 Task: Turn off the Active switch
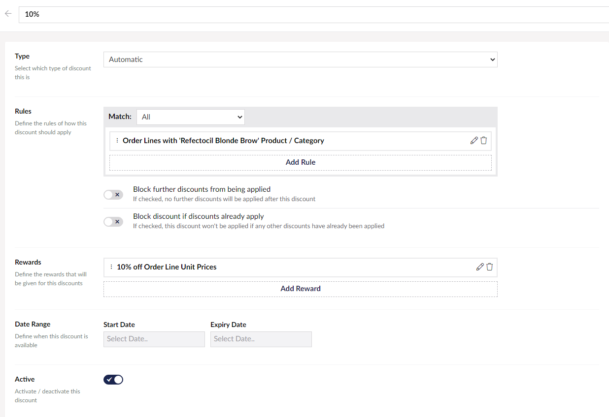113,380
